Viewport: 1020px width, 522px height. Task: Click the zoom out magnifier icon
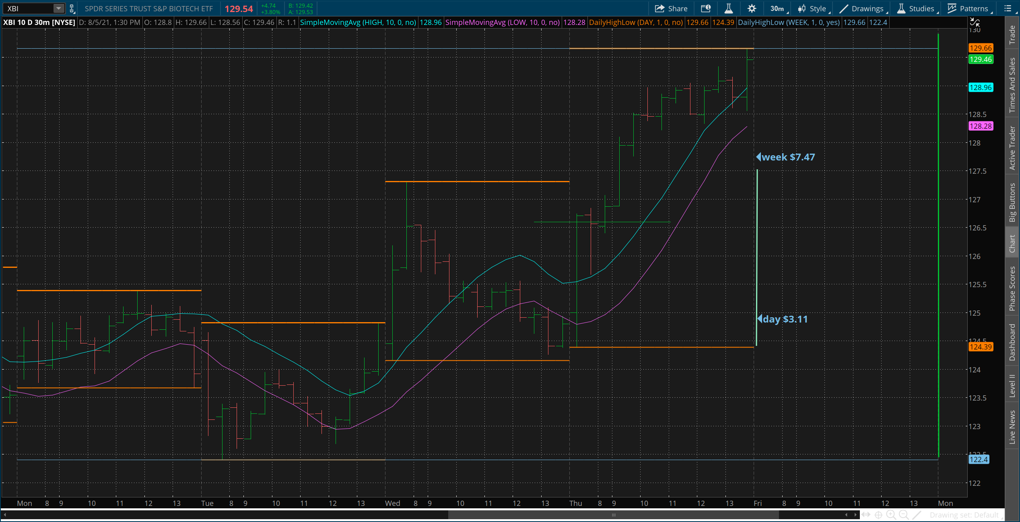coord(904,515)
